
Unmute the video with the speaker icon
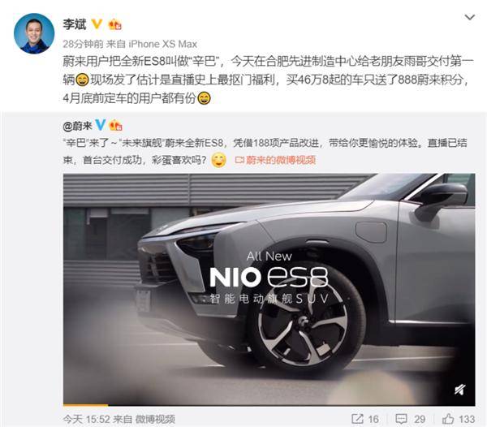(x=460, y=389)
